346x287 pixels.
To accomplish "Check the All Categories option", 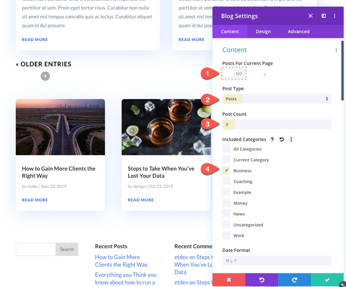I will pos(226,149).
